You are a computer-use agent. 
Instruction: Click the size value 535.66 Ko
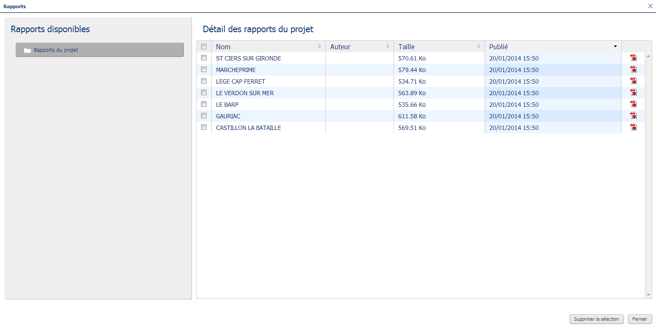coord(412,105)
